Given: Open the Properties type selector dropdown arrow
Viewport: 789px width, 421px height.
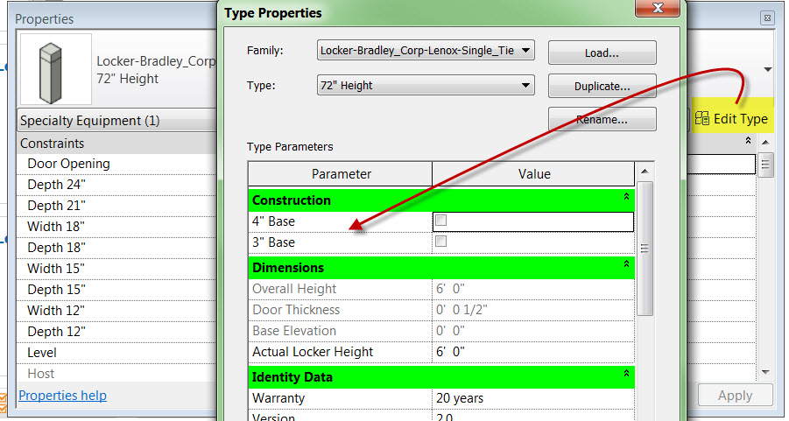Looking at the screenshot, I should [768, 70].
